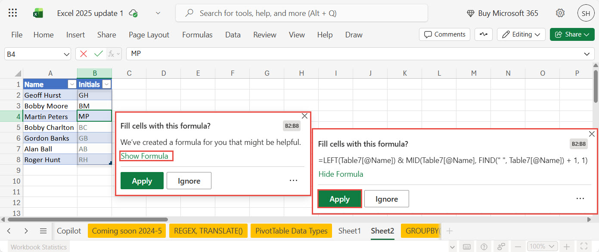Click Apply in the right formula popup

339,199
